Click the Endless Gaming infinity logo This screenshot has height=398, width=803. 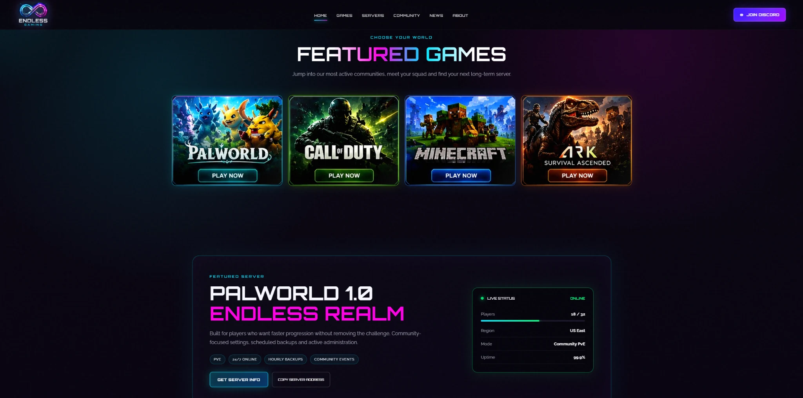(33, 14)
